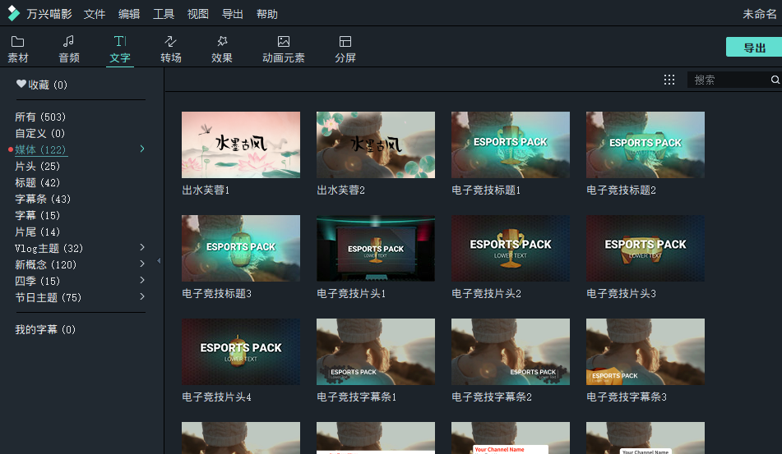Select the 出水芙蓉1 template thumbnail
This screenshot has width=782, height=454.
241,144
